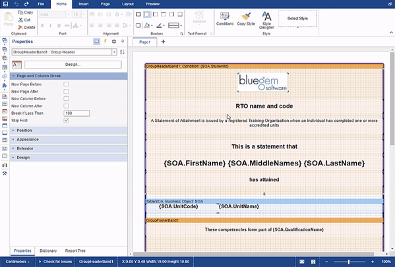Pin the Properties panel with the pin icon
The height and width of the screenshot is (267, 395).
coord(123,42)
